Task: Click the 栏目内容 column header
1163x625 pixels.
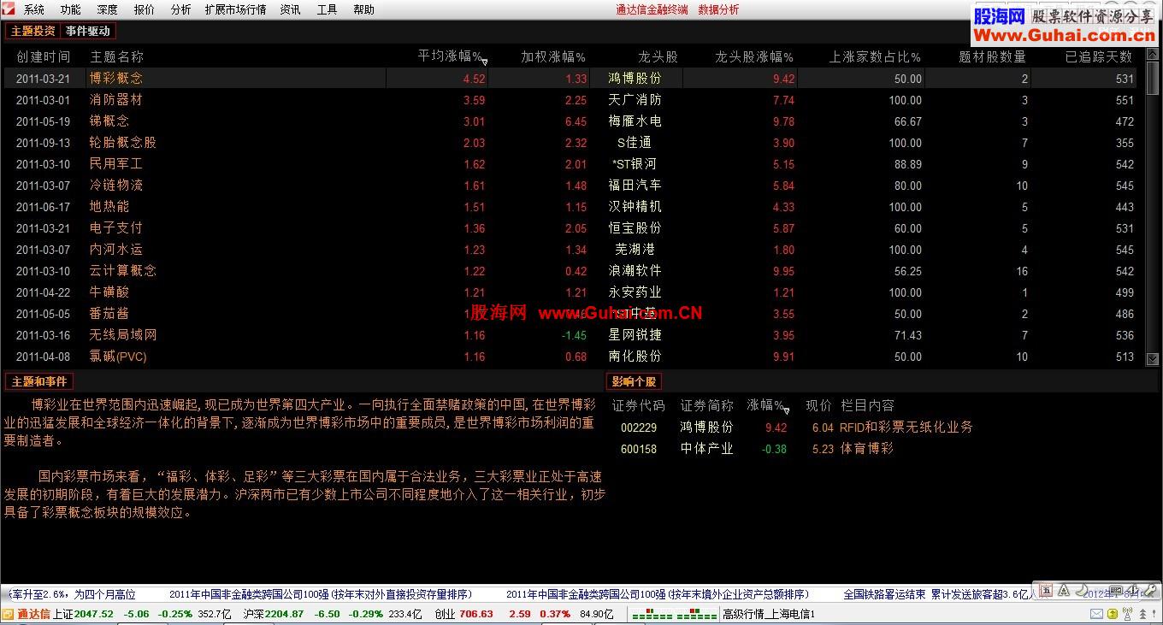Action: (x=868, y=405)
